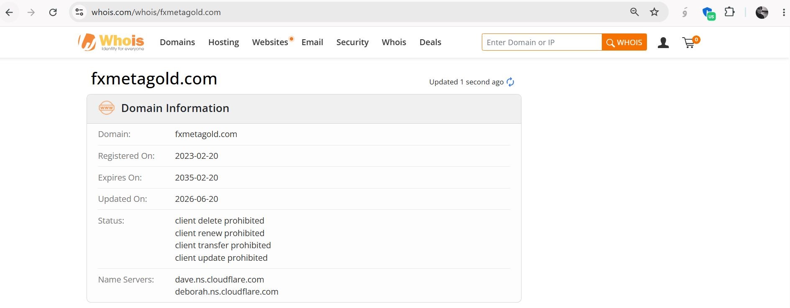
Task: Click the www Domain Information icon
Action: 107,108
